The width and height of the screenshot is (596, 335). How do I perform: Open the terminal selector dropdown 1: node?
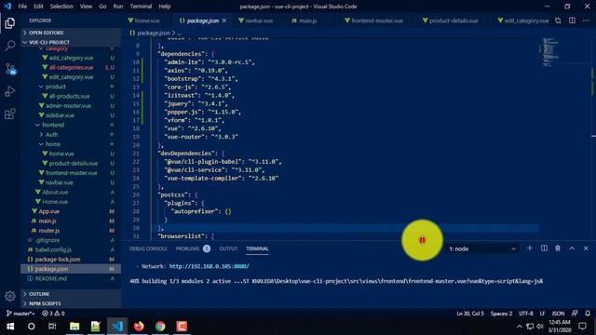482,248
